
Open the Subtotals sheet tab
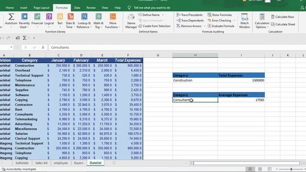tap(22, 163)
